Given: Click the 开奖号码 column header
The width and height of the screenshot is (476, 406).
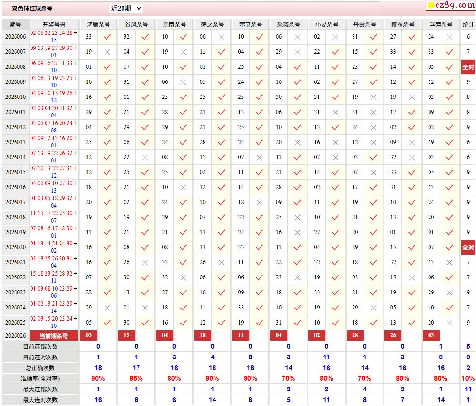Looking at the screenshot, I should [x=54, y=24].
